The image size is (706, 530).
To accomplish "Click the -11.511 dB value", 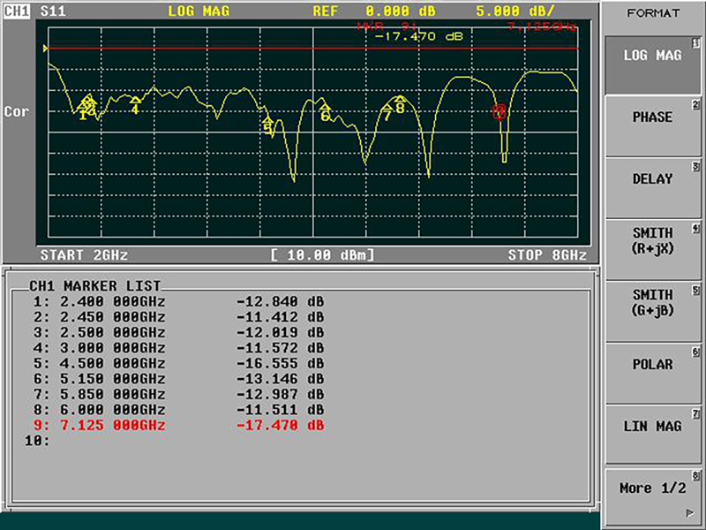I will (280, 410).
